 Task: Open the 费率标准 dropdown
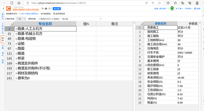(x=69, y=19)
